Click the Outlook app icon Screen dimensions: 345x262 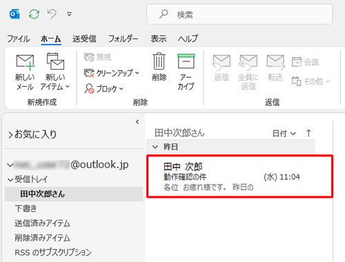coord(14,14)
